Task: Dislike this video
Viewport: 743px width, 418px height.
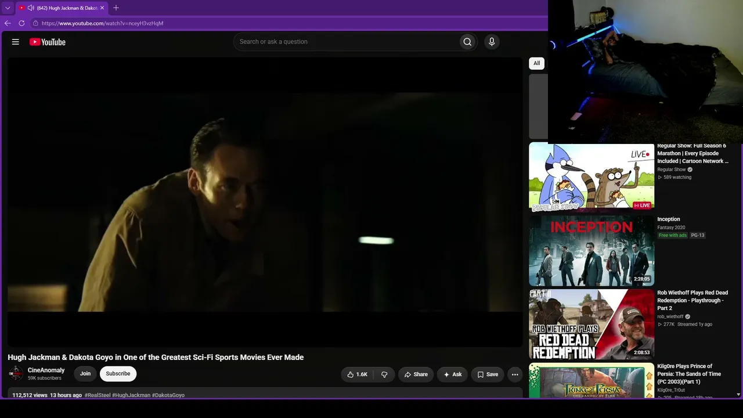Action: tap(384, 374)
